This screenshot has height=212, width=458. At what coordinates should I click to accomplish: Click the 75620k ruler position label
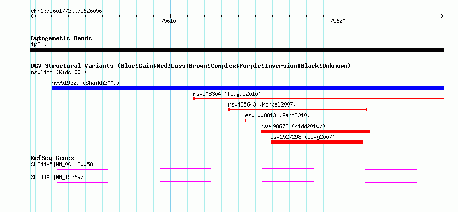point(339,21)
